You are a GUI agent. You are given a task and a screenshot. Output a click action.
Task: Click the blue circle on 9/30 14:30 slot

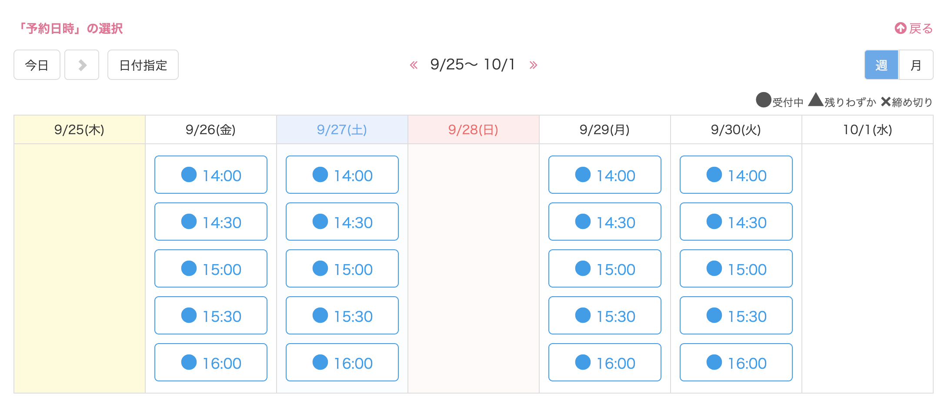(714, 222)
